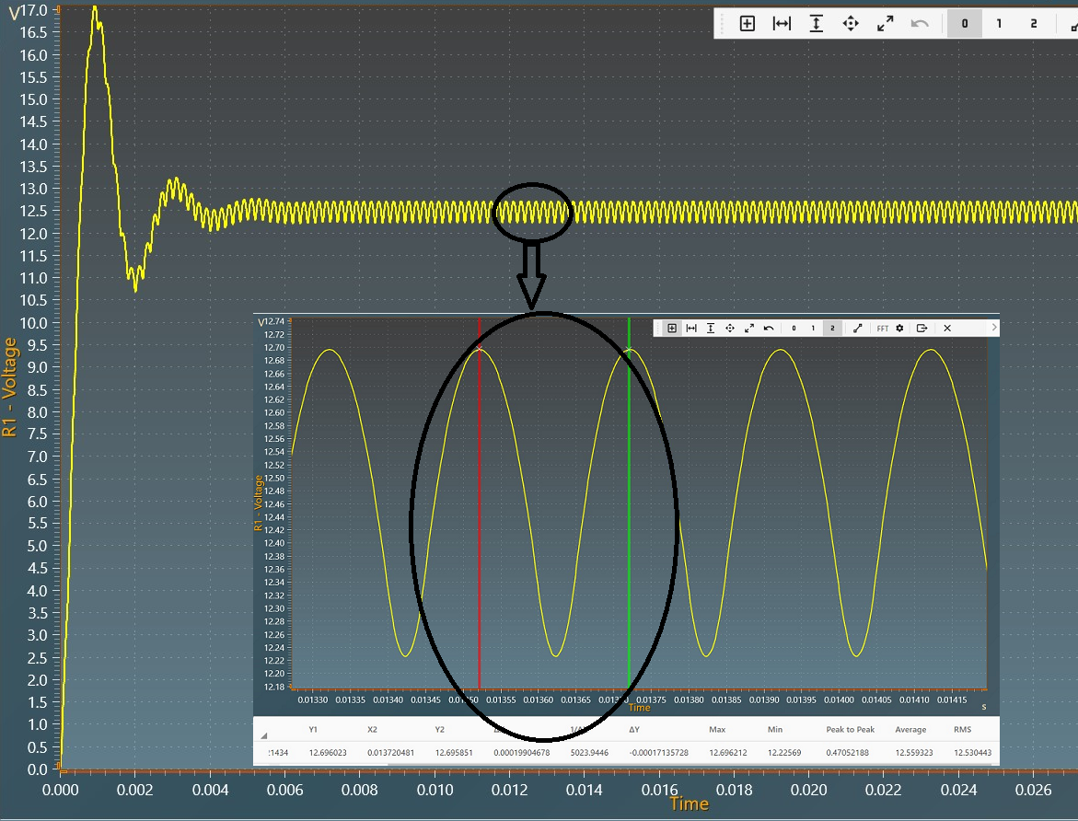Screen dimensions: 1078x821
Task: Click fit-to-view arrows in main toolbar
Action: pos(886,24)
